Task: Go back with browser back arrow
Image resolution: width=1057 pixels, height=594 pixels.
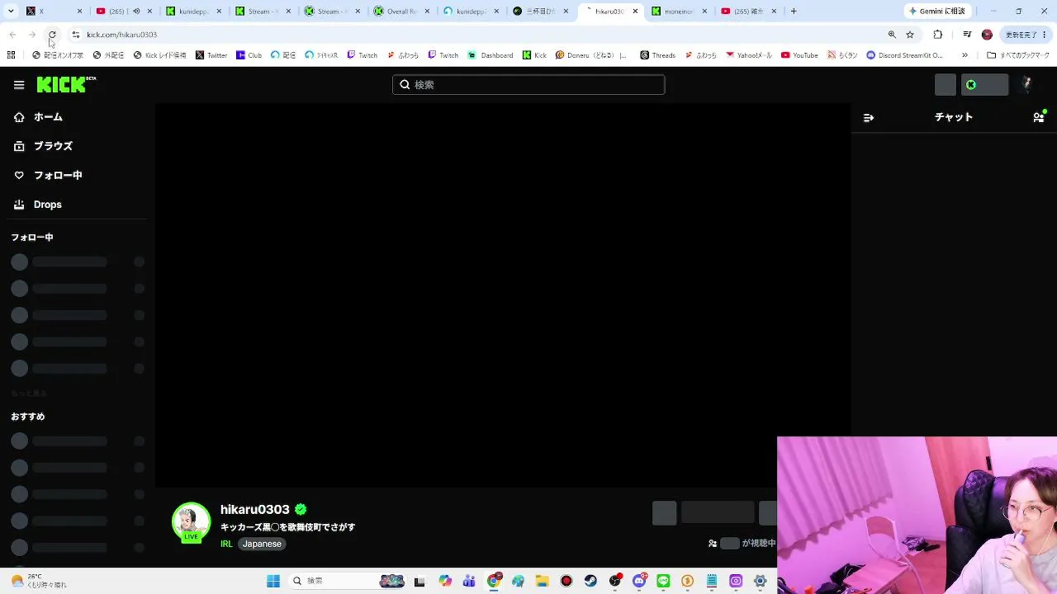Action: coord(12,35)
